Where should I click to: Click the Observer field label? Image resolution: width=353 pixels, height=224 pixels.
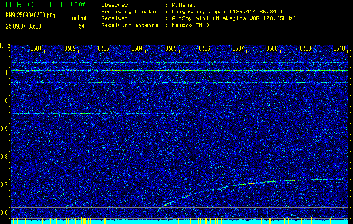click(114, 5)
